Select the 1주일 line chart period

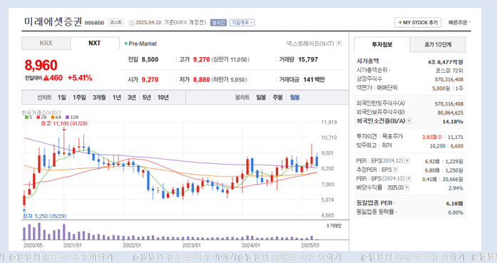79,98
